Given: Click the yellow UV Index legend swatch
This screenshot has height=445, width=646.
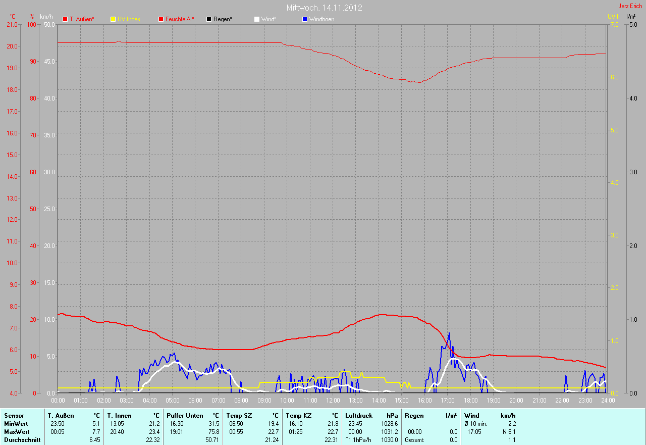Looking at the screenshot, I should [113, 19].
